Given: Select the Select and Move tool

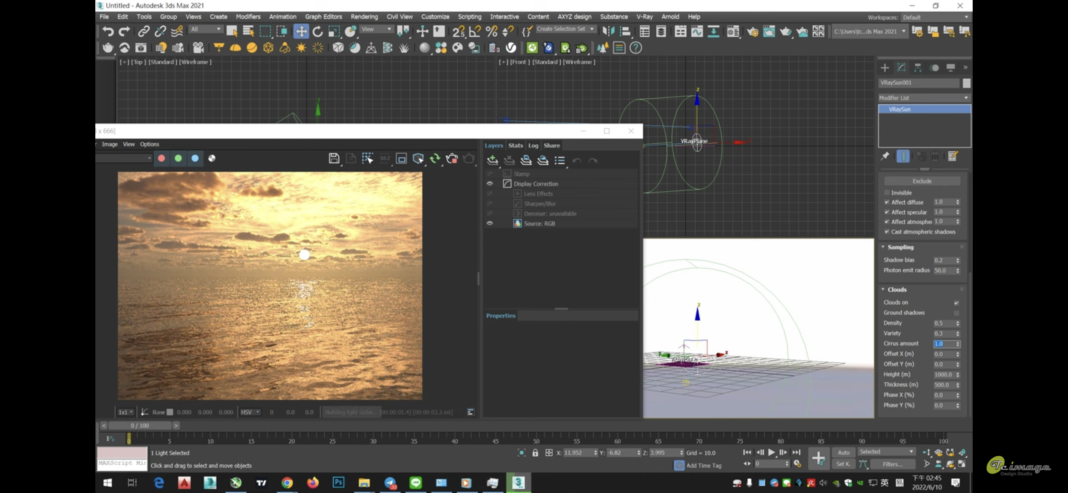Looking at the screenshot, I should [301, 31].
